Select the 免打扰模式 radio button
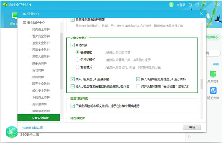This screenshot has width=222, height=143. [x=78, y=59]
